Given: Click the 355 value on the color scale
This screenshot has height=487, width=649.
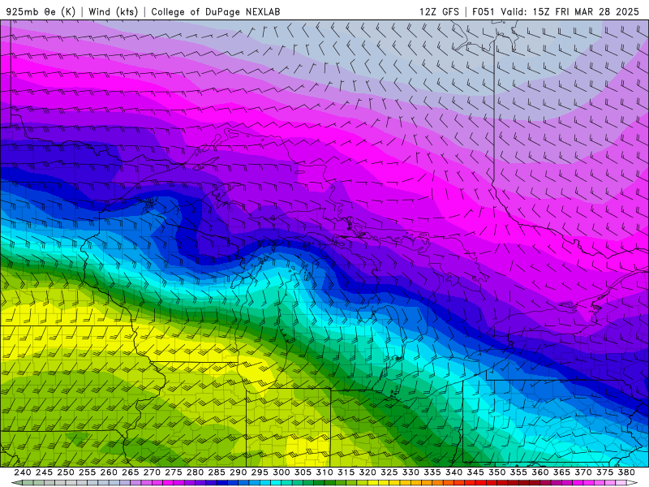Looking at the screenshot, I should (518, 472).
